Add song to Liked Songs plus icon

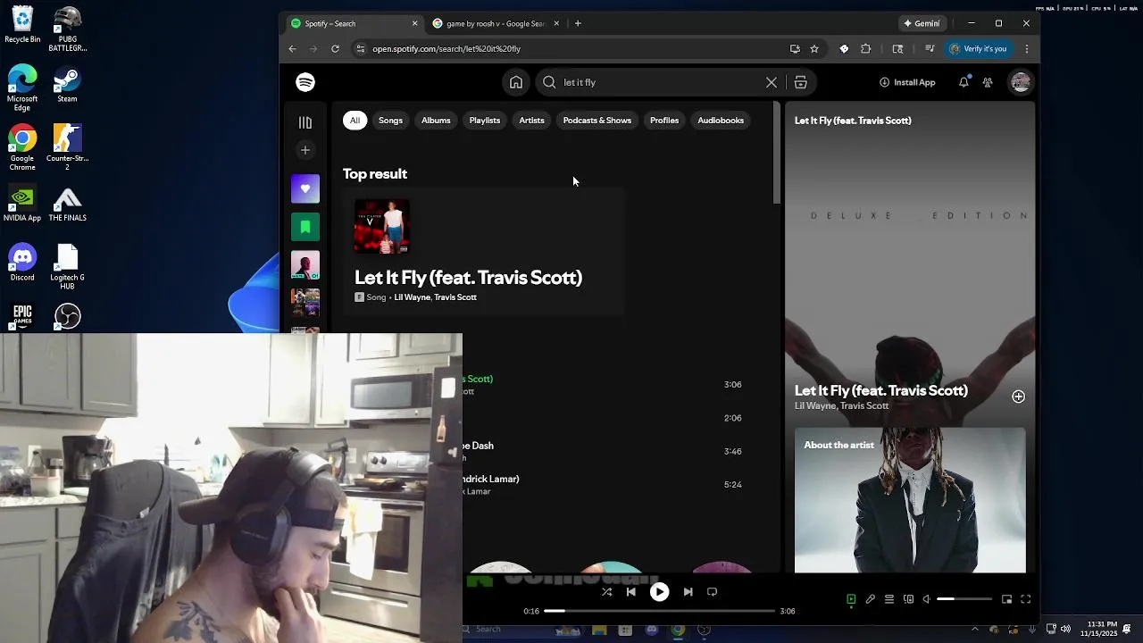tap(1018, 397)
